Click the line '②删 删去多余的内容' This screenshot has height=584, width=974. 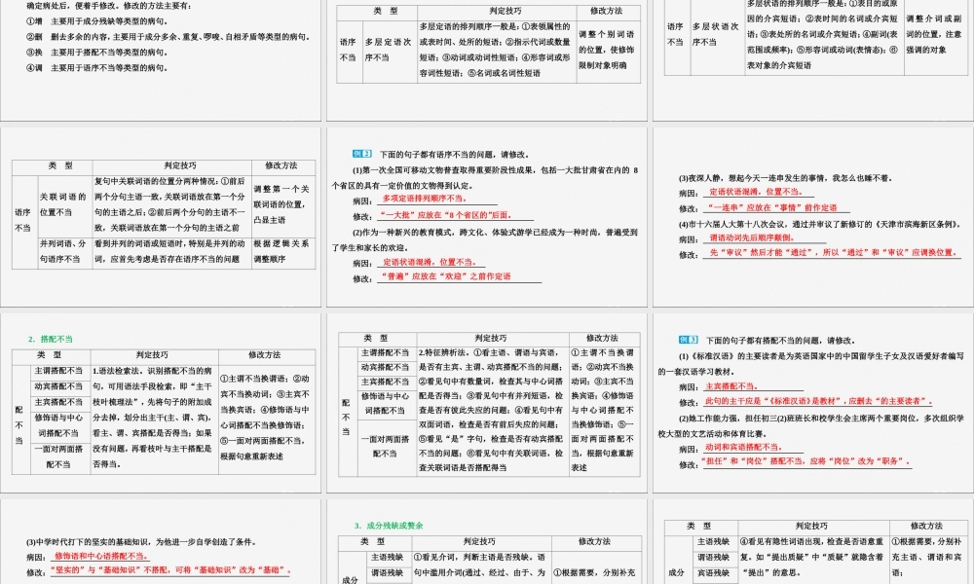coord(168,37)
